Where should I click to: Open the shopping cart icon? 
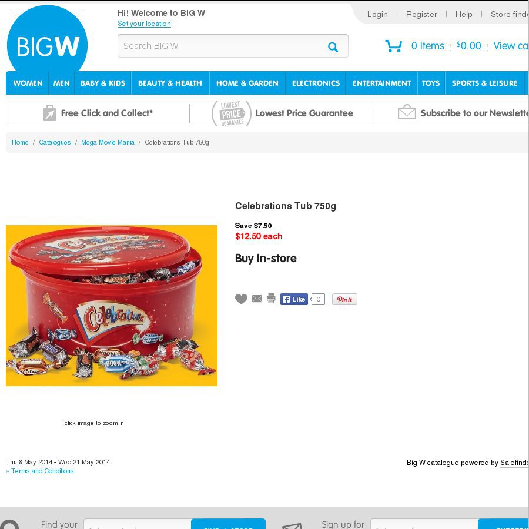click(x=393, y=46)
